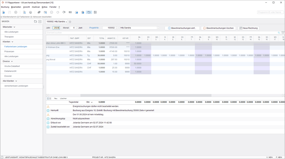Select the 100002. Hitz Sandra tab

(x=56, y=22)
